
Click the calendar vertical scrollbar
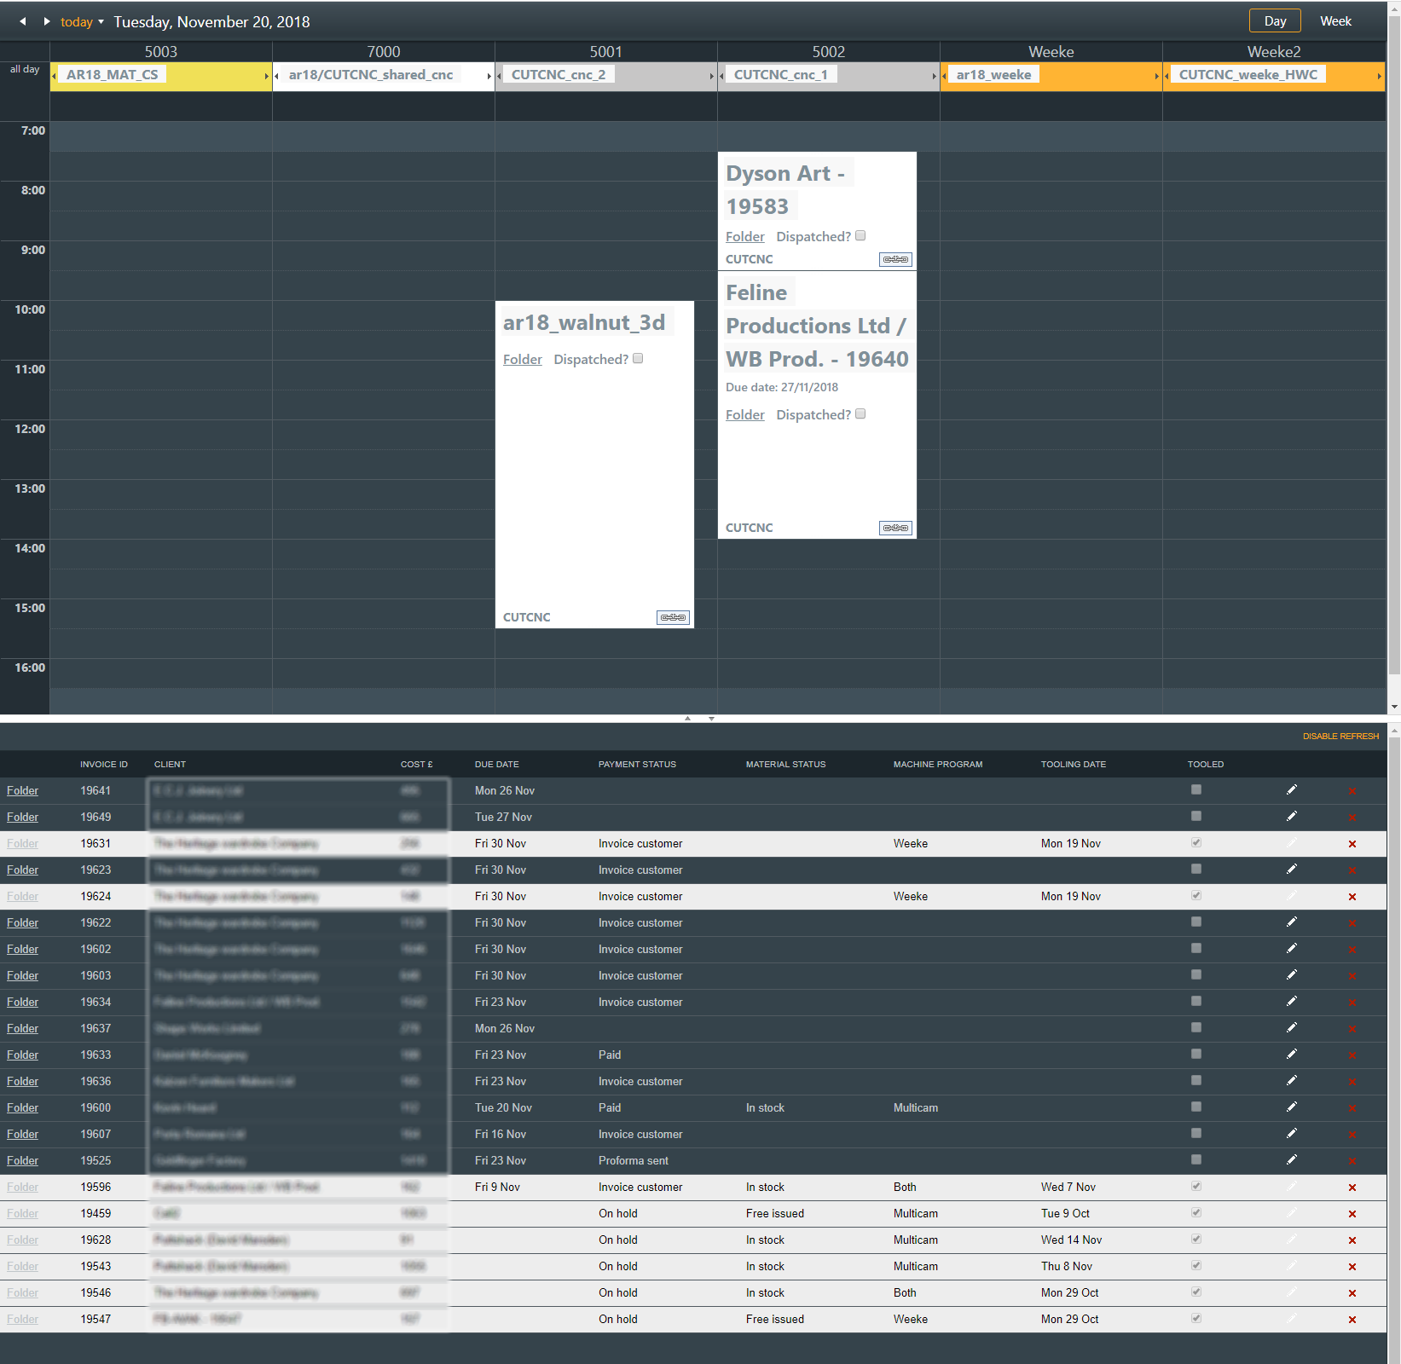[1394, 341]
